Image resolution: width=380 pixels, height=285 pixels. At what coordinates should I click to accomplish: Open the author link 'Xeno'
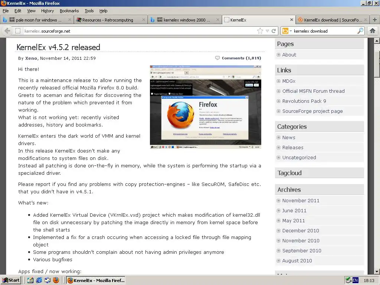pos(31,58)
